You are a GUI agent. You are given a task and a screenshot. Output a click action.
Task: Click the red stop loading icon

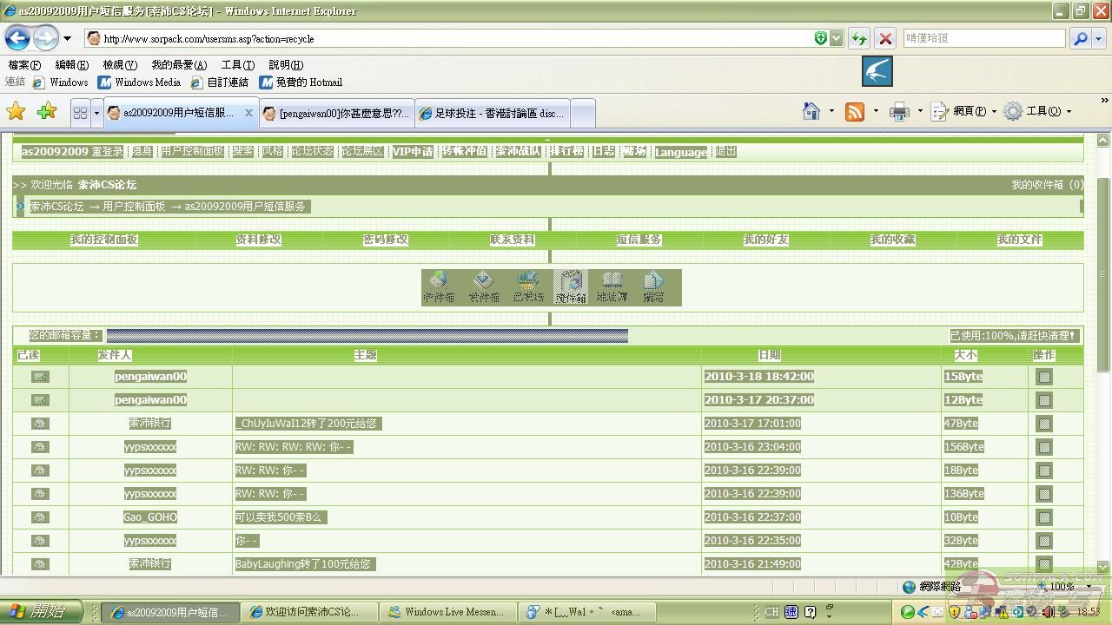tap(885, 38)
